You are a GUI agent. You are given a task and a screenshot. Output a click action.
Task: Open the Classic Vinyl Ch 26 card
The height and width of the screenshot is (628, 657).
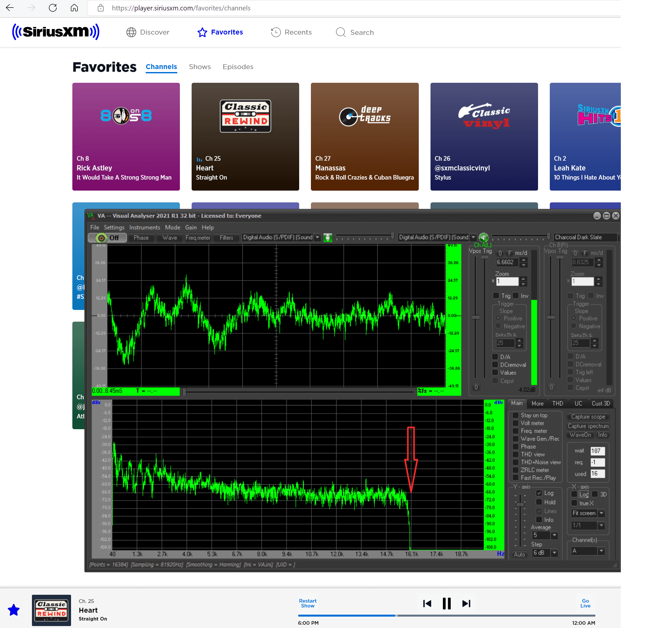[484, 137]
